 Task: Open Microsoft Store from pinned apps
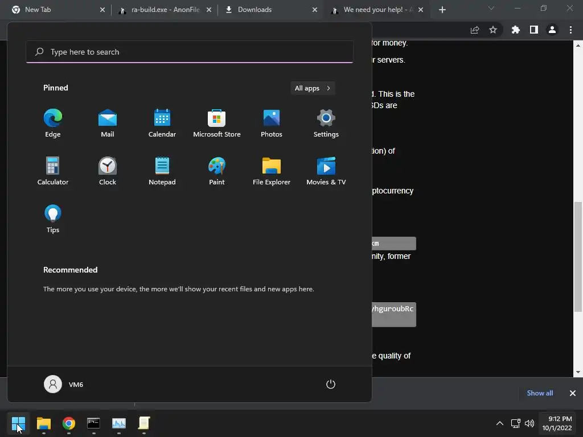tap(217, 123)
